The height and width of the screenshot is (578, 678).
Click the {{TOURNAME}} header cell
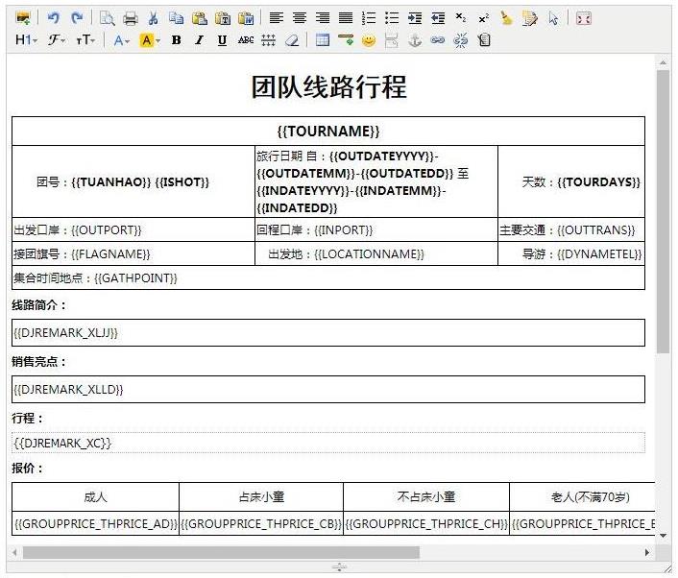tap(328, 131)
